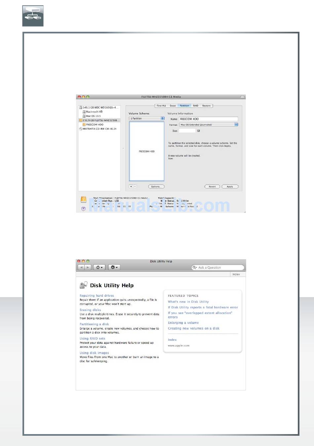Open the Enlarging a volume link
The image size is (314, 446).
click(x=183, y=323)
